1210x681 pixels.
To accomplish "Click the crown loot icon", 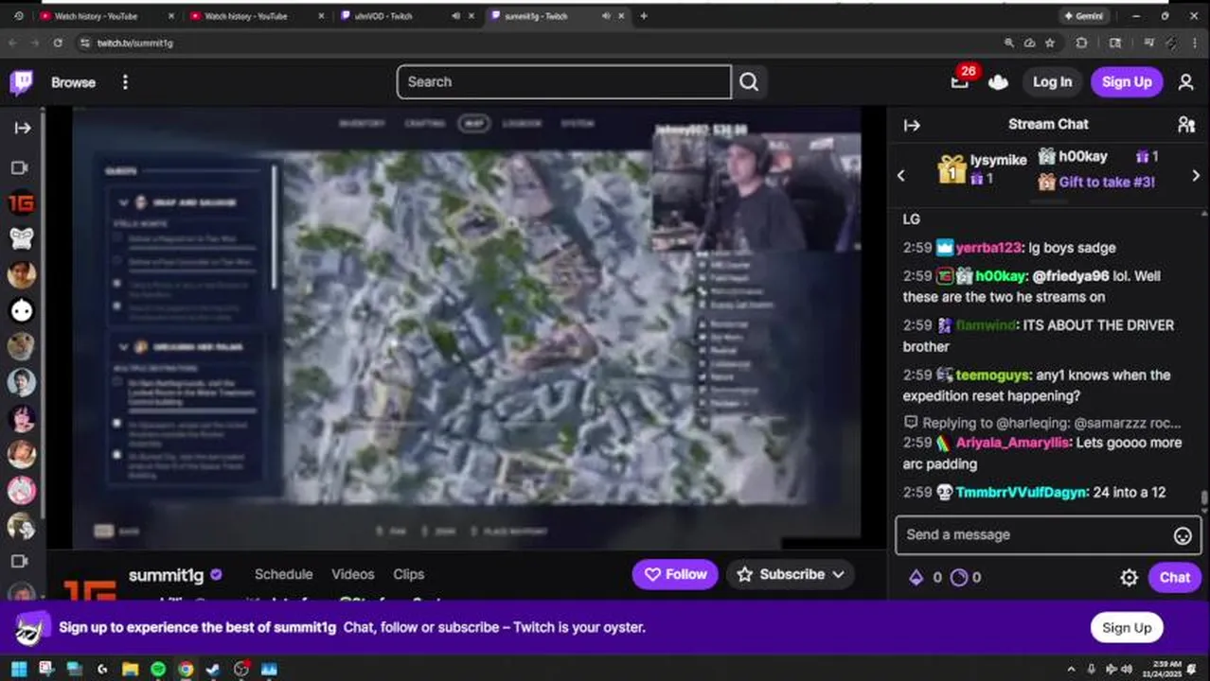I will tap(998, 82).
